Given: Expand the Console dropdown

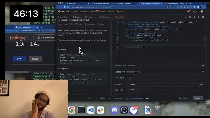Looking at the screenshot, I should click(119, 98).
